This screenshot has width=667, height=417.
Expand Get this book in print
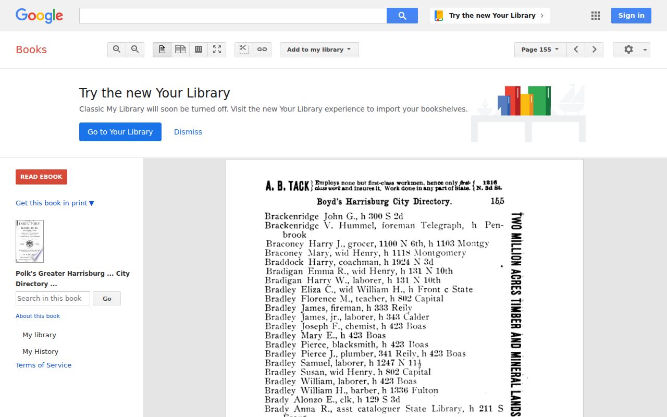(55, 203)
